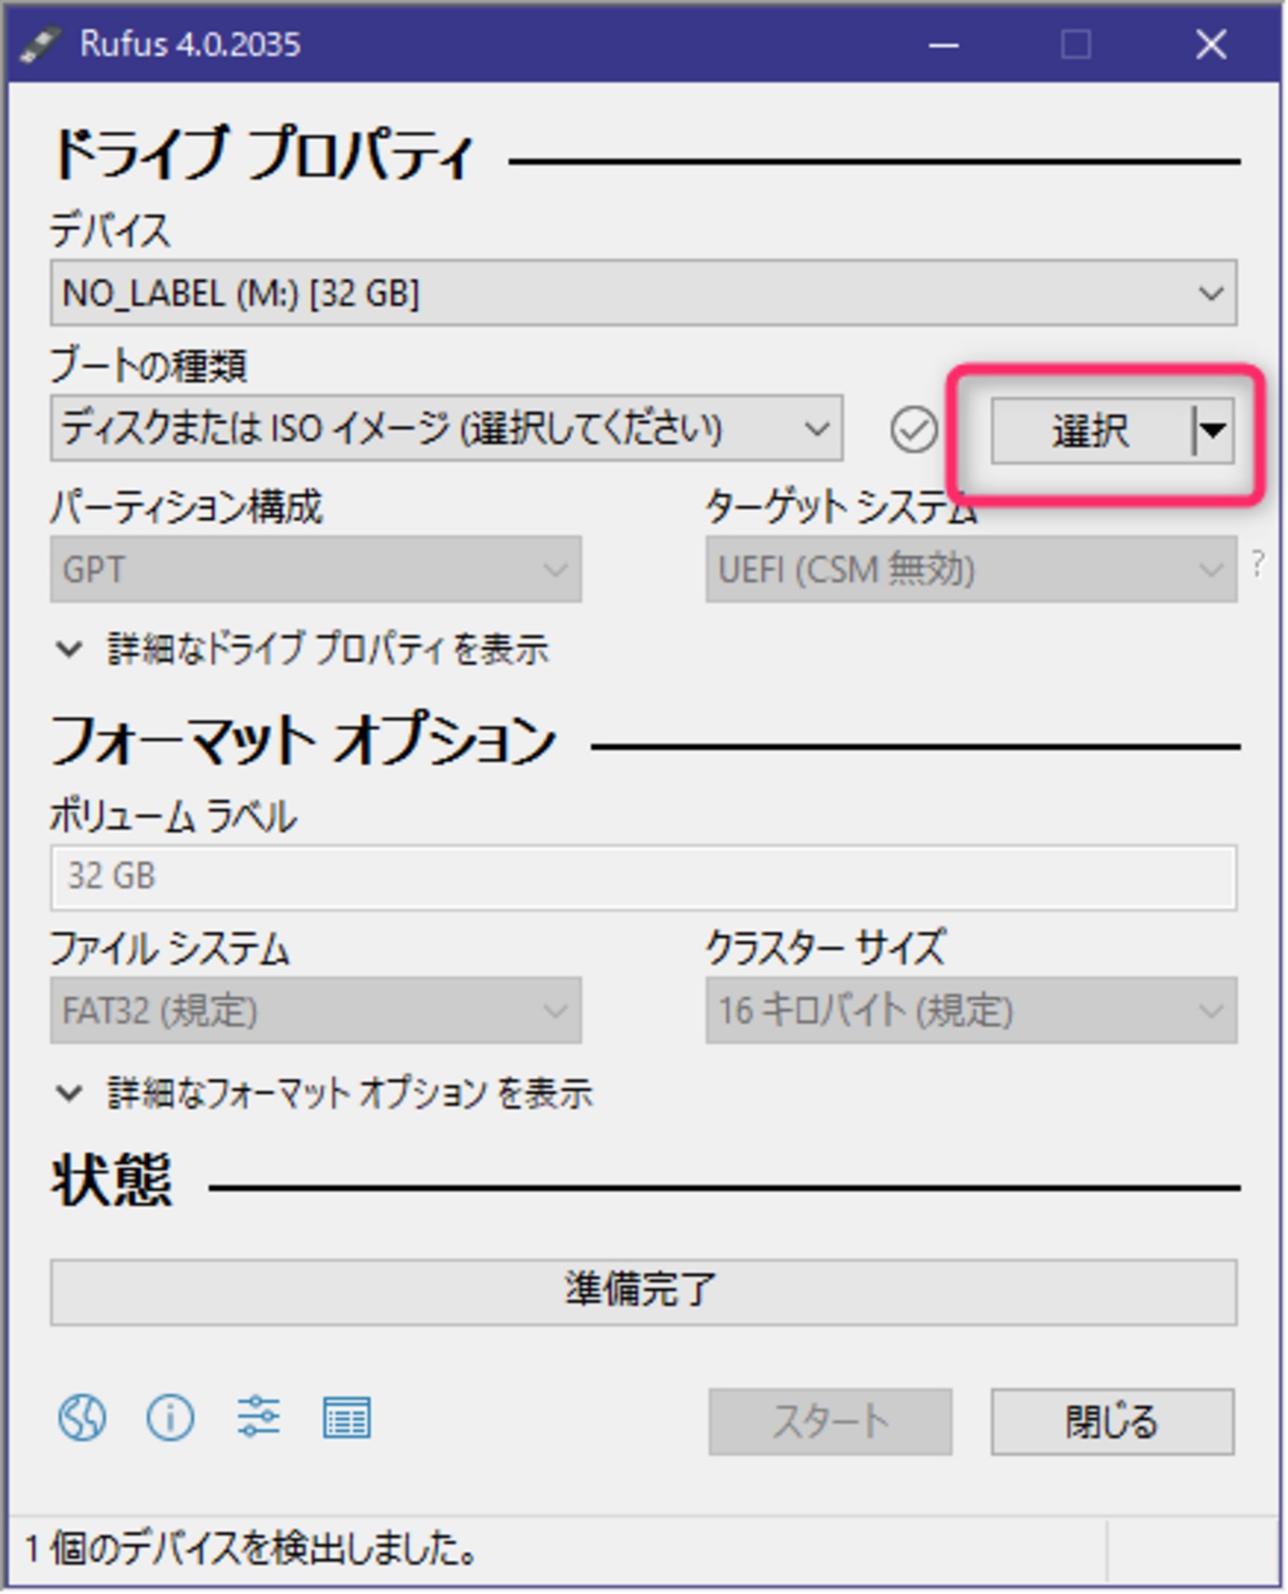Open the settings sliders icon
The image size is (1288, 1594).
click(259, 1418)
